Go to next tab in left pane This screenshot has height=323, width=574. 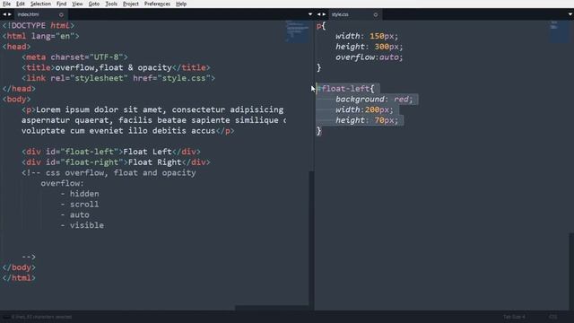pyautogui.click(x=10, y=14)
